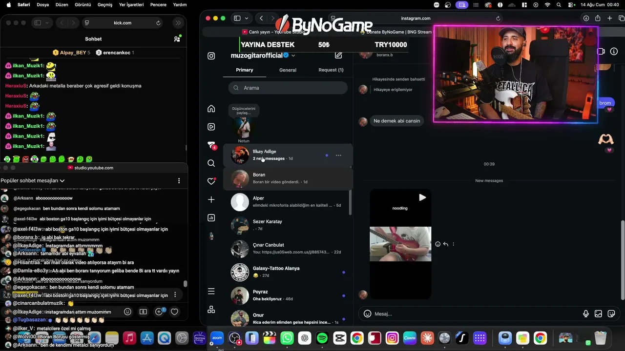Open Notifications heart in Instagram sidebar

click(211, 181)
